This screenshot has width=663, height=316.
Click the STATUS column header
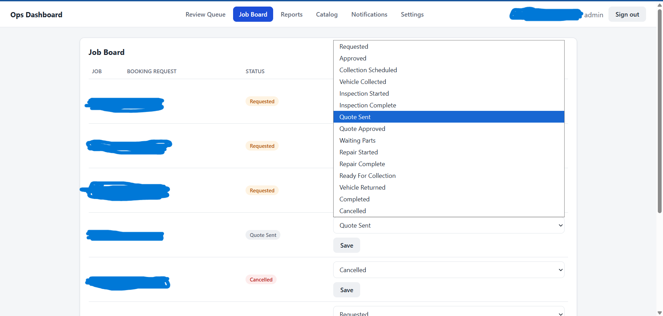pyautogui.click(x=255, y=71)
